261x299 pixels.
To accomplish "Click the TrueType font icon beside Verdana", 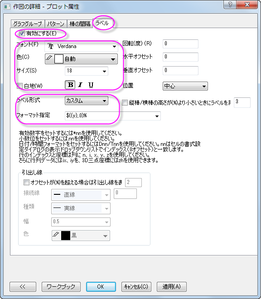I will (50, 46).
